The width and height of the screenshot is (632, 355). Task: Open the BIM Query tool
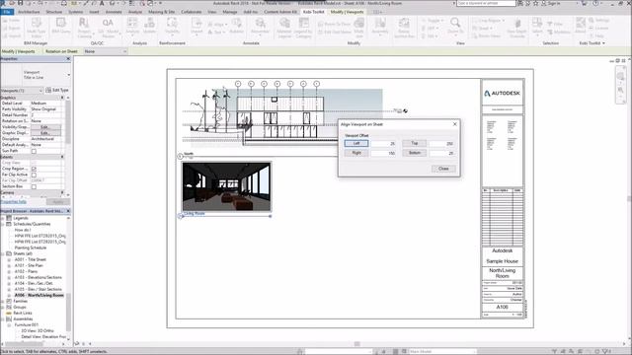click(x=61, y=26)
